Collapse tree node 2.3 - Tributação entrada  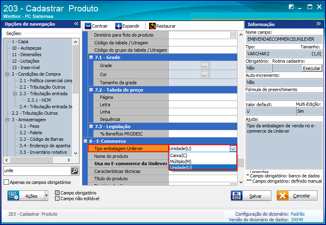click(x=15, y=94)
